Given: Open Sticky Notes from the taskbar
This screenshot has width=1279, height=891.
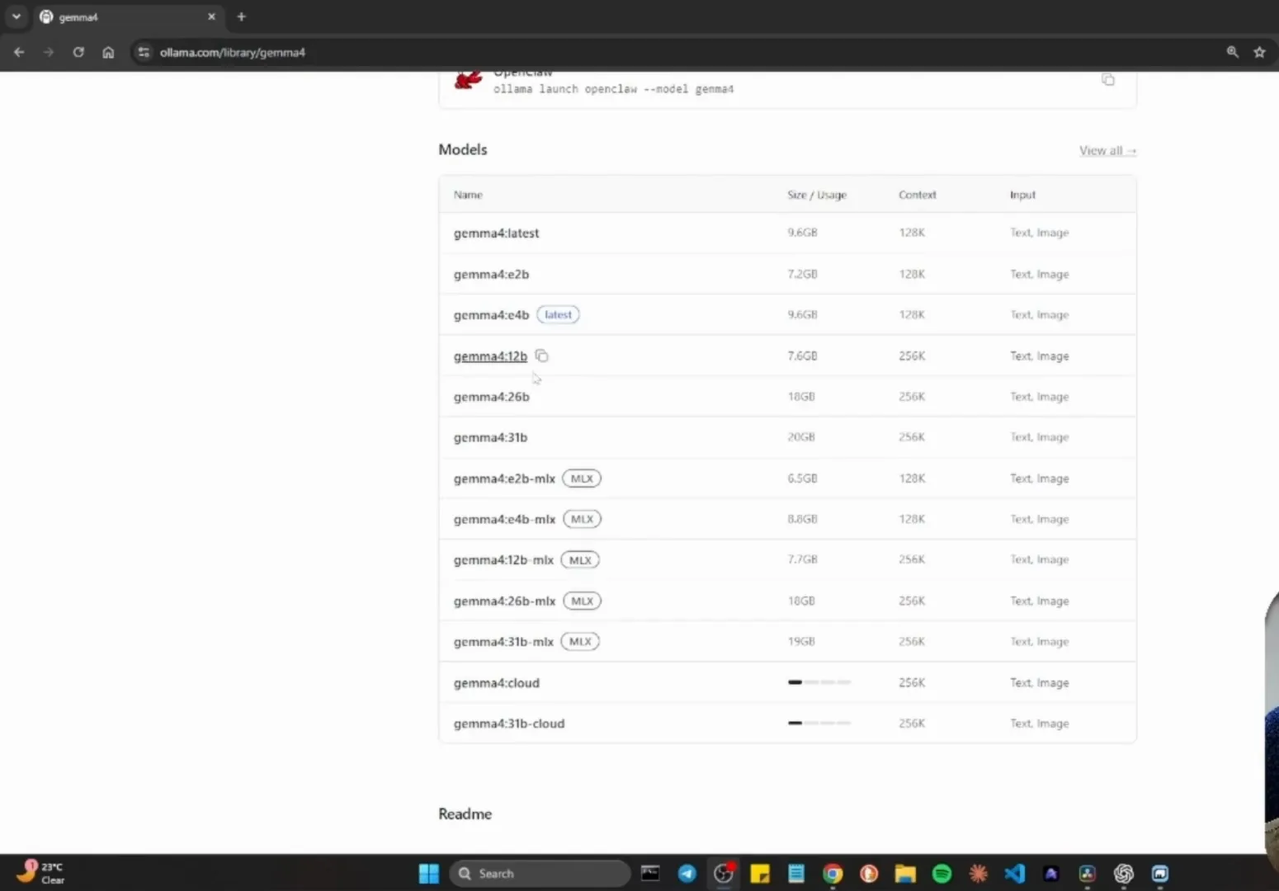Looking at the screenshot, I should tap(760, 874).
